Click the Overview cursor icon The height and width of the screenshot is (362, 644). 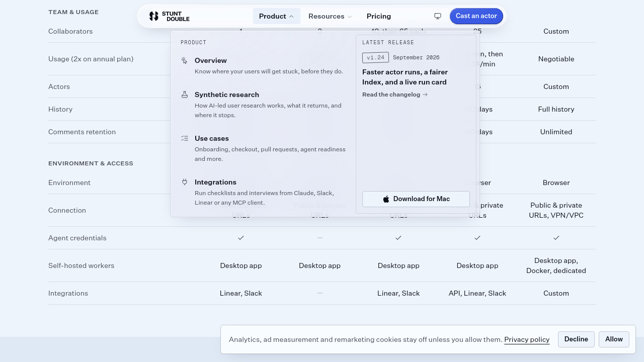pos(185,60)
